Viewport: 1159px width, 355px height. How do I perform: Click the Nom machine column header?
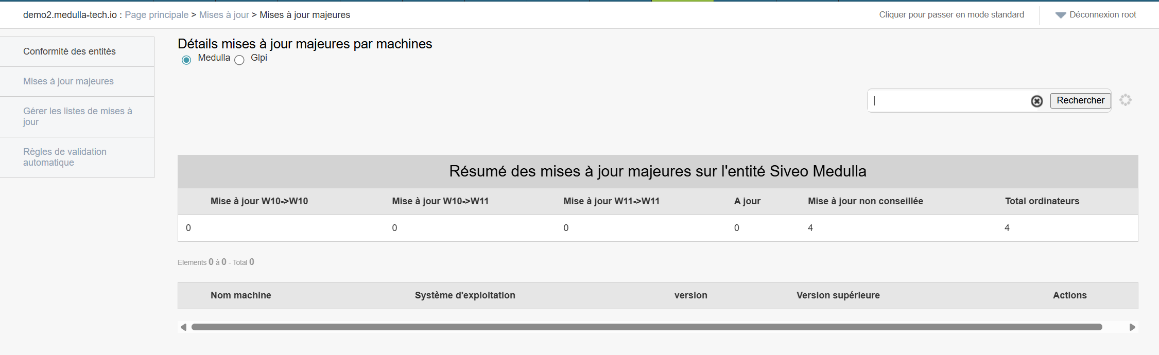click(x=240, y=295)
